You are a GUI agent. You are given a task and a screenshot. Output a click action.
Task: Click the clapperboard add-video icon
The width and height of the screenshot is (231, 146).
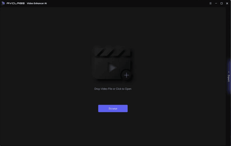coord(113,63)
